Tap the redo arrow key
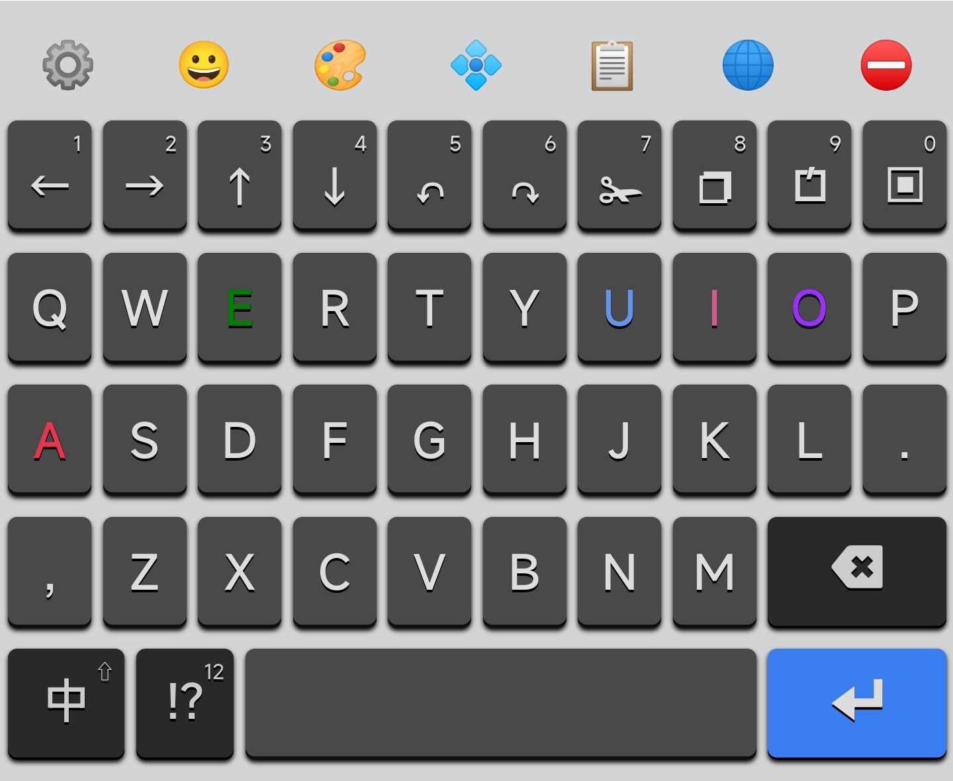 [x=525, y=175]
